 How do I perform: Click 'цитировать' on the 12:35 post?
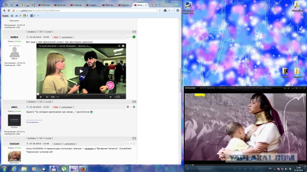pyautogui.click(x=67, y=107)
